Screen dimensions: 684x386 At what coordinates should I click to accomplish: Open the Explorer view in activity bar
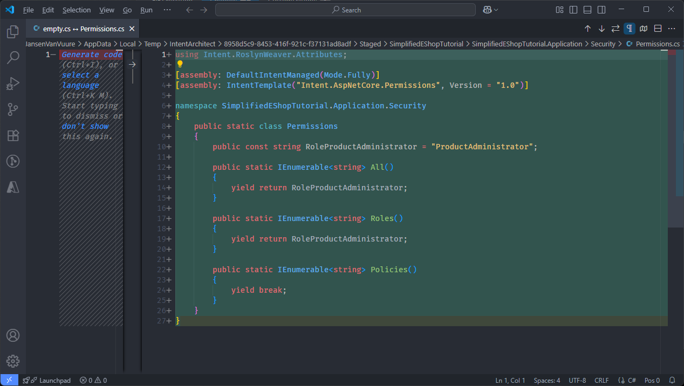13,32
